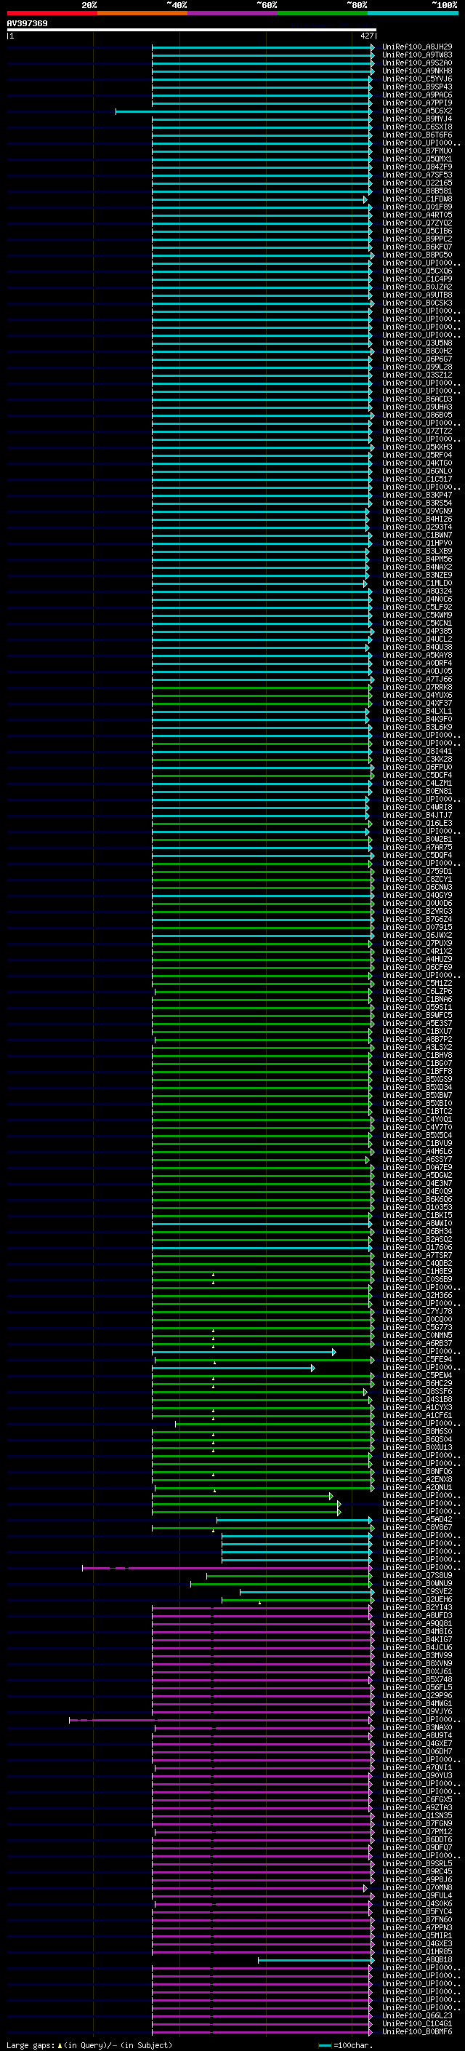Select the UniRef100_Q2UEH6 label
Image resolution: width=465 pixels, height=2051 pixels.
[x=417, y=1598]
